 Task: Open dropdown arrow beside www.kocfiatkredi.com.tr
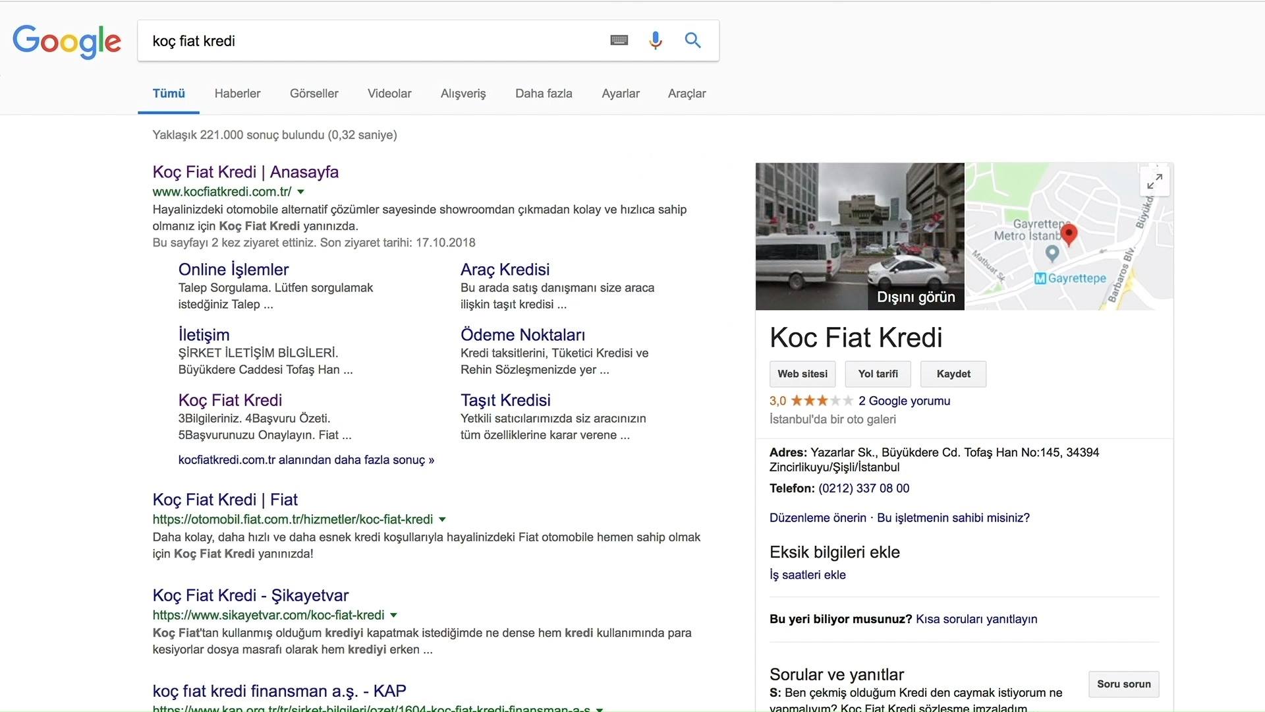pyautogui.click(x=301, y=192)
